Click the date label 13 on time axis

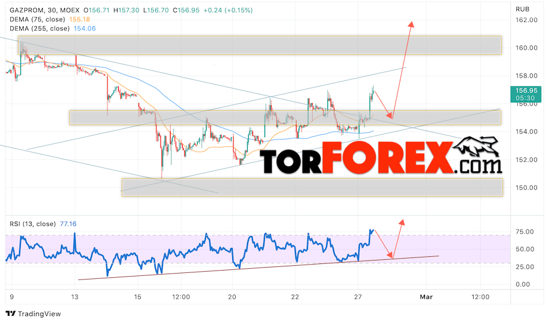click(x=75, y=297)
